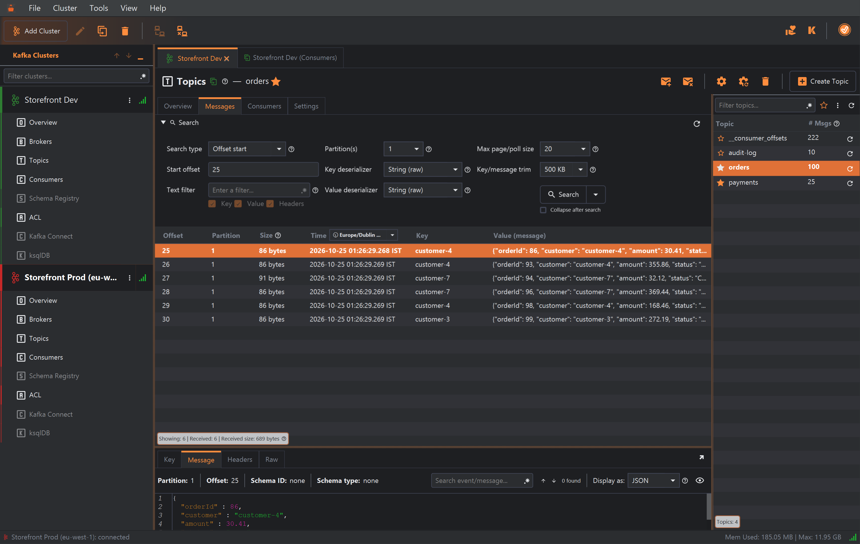Refresh the payments topic message count
This screenshot has width=860, height=544.
click(850, 183)
